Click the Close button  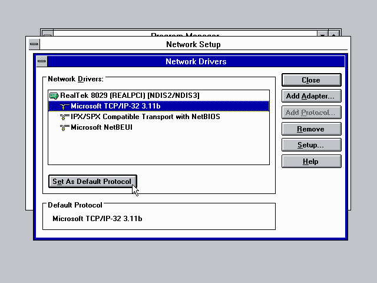coord(312,80)
